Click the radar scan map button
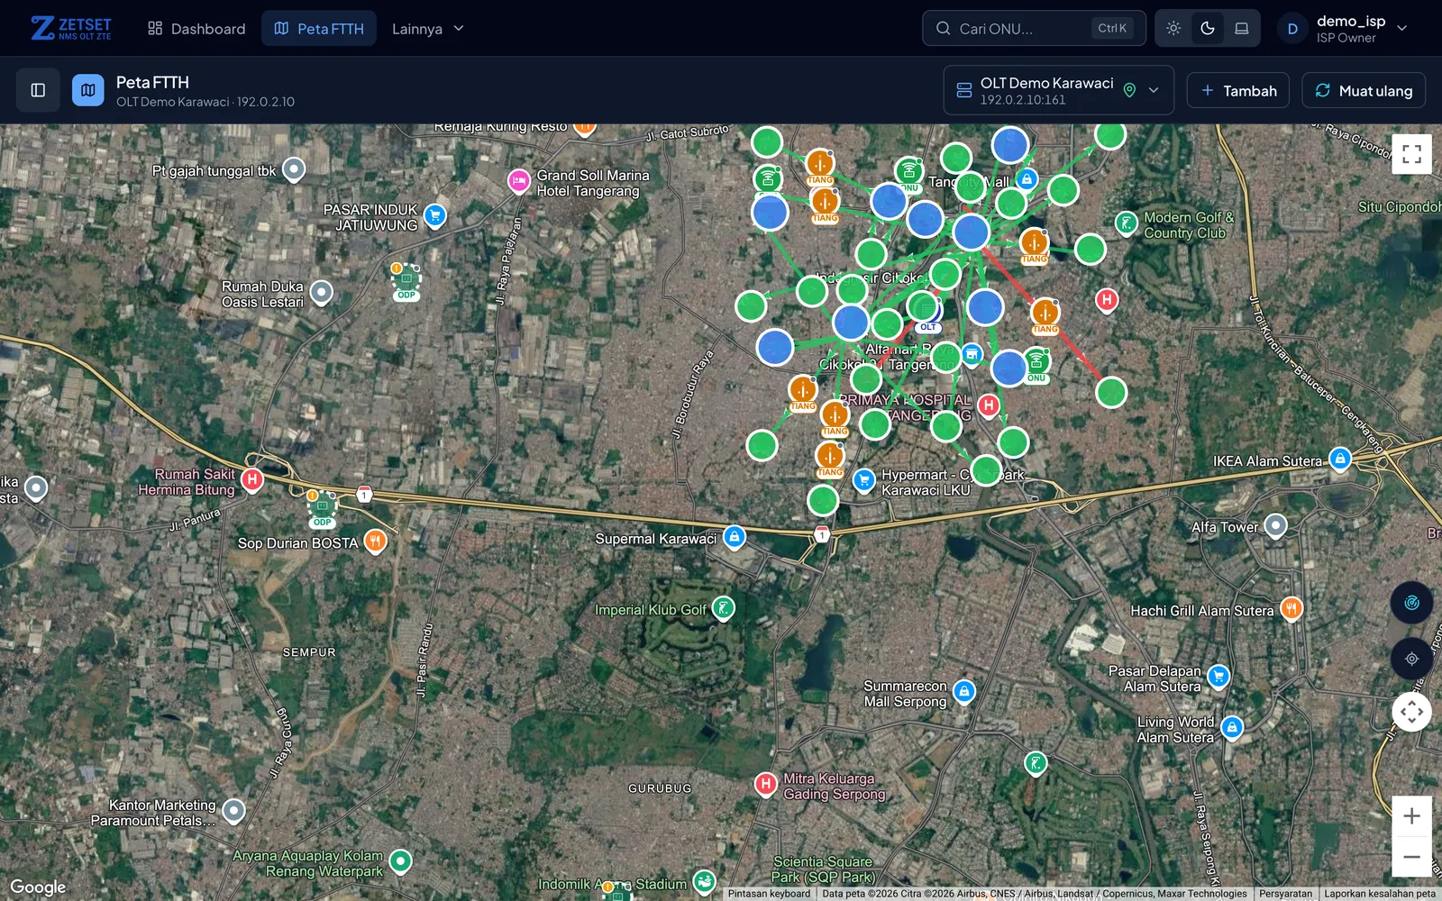Screen dimensions: 1442x901 (1411, 603)
